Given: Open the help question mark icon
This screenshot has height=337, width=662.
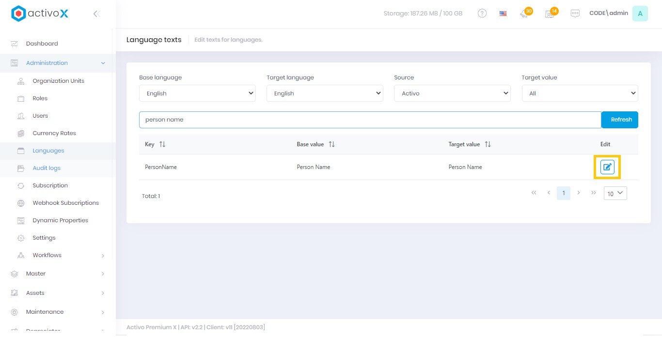Looking at the screenshot, I should point(482,14).
